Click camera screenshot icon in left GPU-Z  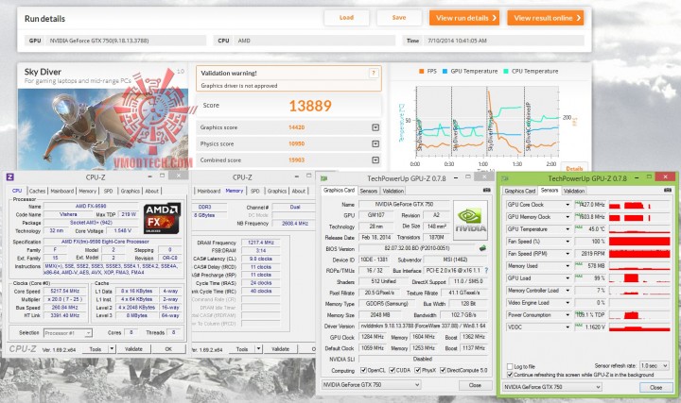[486, 190]
